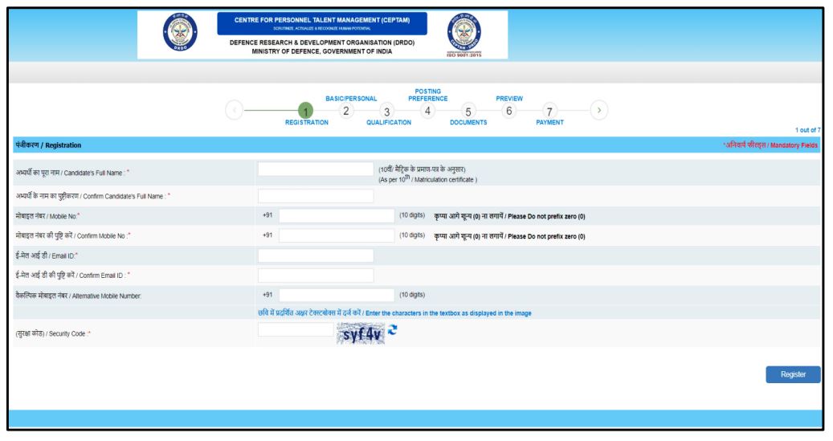Viewport: 833px width, 441px height.
Task: Click the Email ID label
Action: (47, 255)
